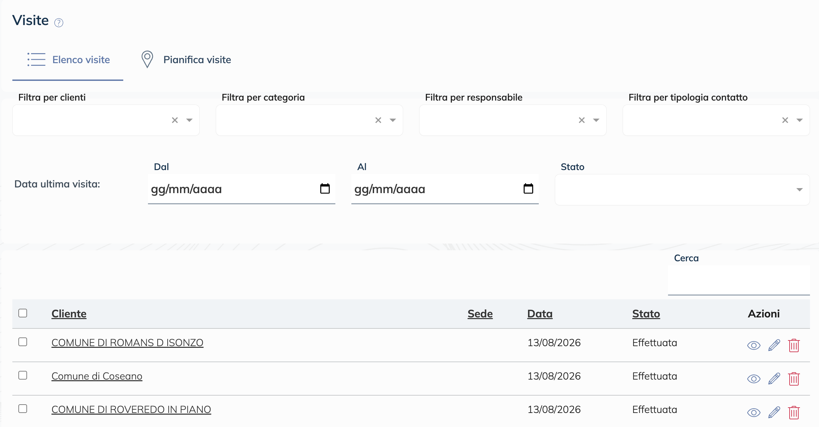
Task: Click the list icon of Elenco visite
Action: tap(36, 59)
